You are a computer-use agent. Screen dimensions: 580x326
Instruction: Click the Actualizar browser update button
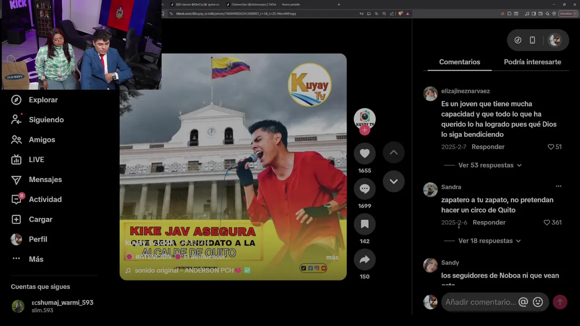568,14
